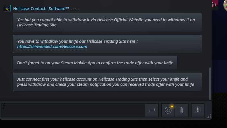Click the paperclip attachment icon

pos(181,110)
